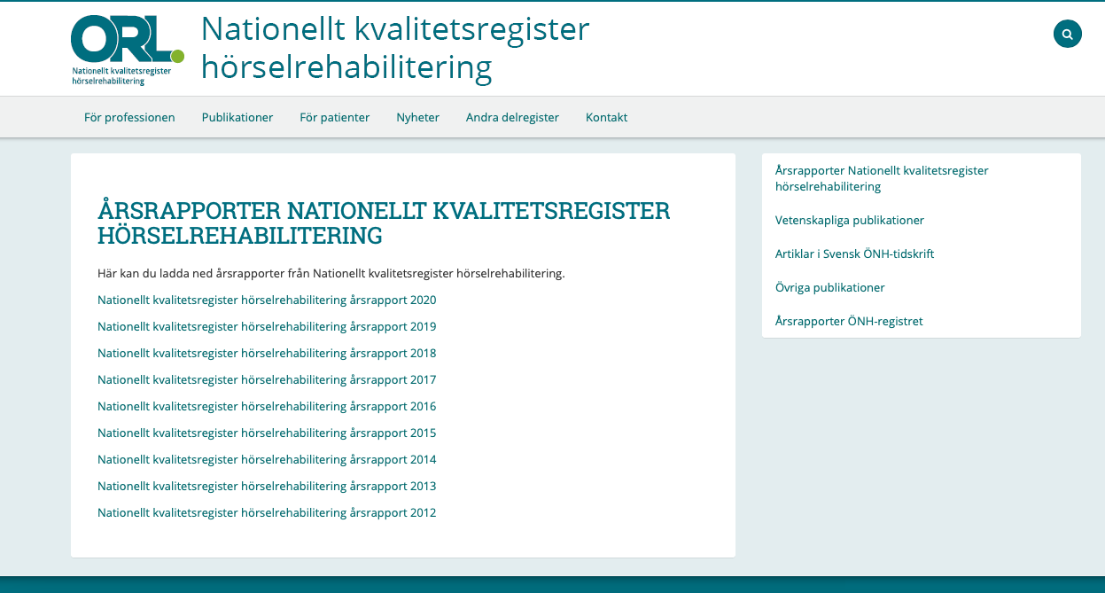Go to Årsrapporter ÖNH-registret
Image resolution: width=1105 pixels, height=593 pixels.
click(848, 321)
